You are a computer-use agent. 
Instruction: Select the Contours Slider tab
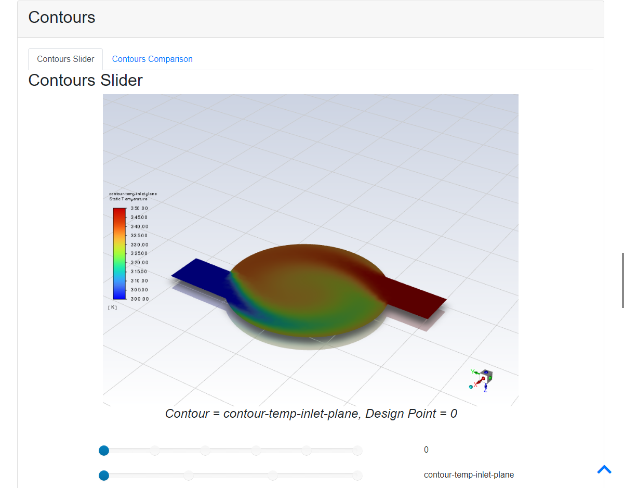(x=65, y=59)
